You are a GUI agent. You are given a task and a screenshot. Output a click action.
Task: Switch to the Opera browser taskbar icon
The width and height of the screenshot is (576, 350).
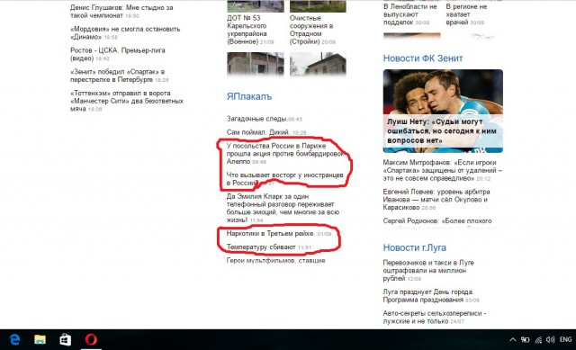pos(91,339)
